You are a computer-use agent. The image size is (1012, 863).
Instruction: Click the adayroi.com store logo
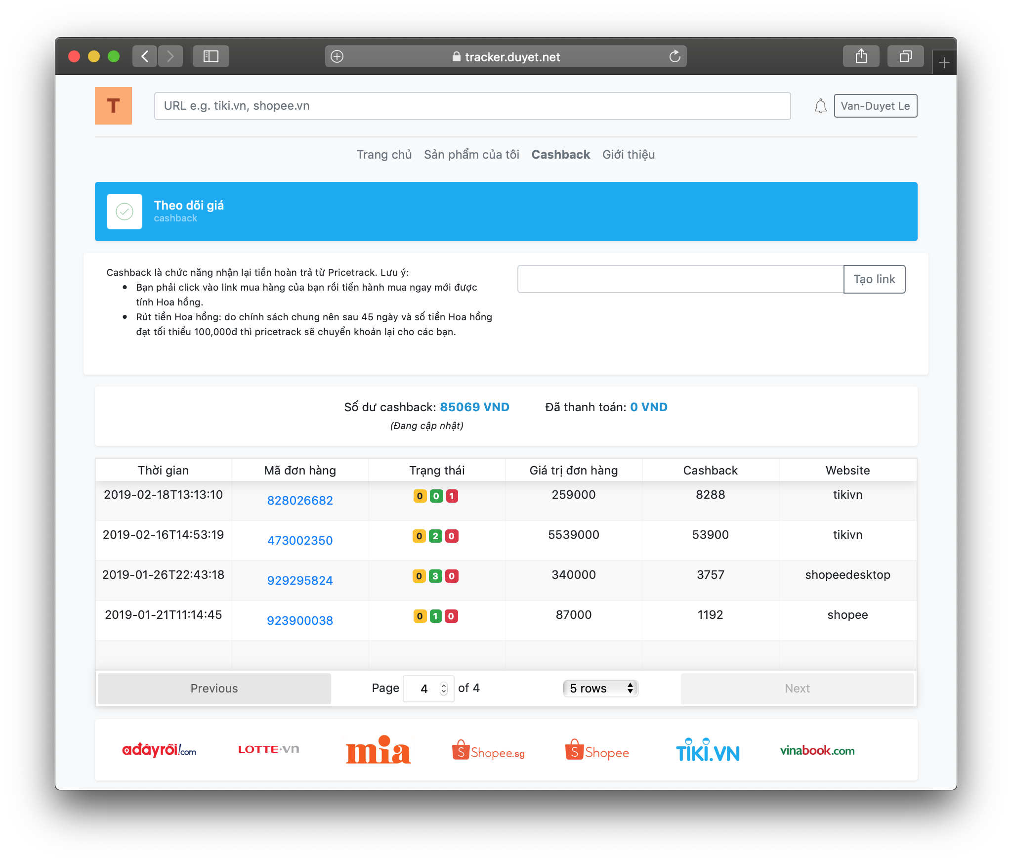(159, 750)
